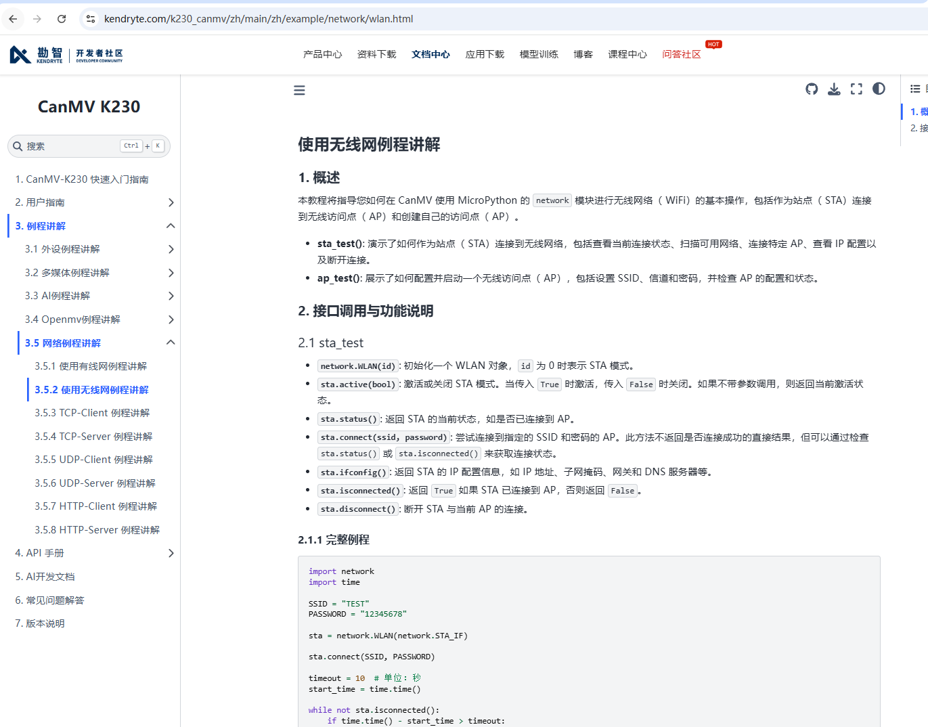Open the 模型训练 menu item
The width and height of the screenshot is (928, 727).
(x=539, y=55)
